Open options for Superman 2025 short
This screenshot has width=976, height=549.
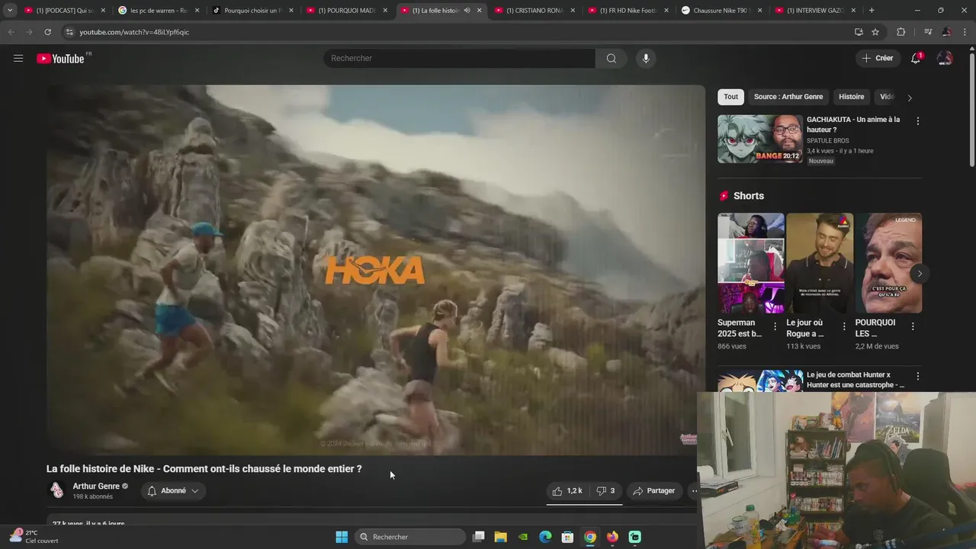click(x=775, y=326)
